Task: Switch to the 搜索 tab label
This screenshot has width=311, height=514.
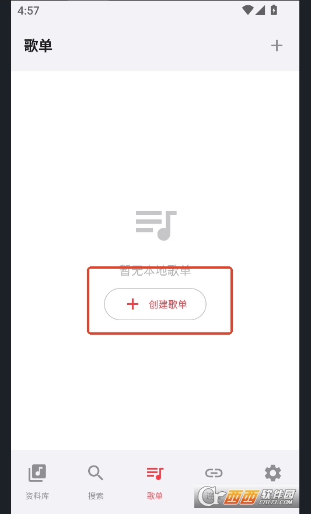Action: pyautogui.click(x=96, y=496)
